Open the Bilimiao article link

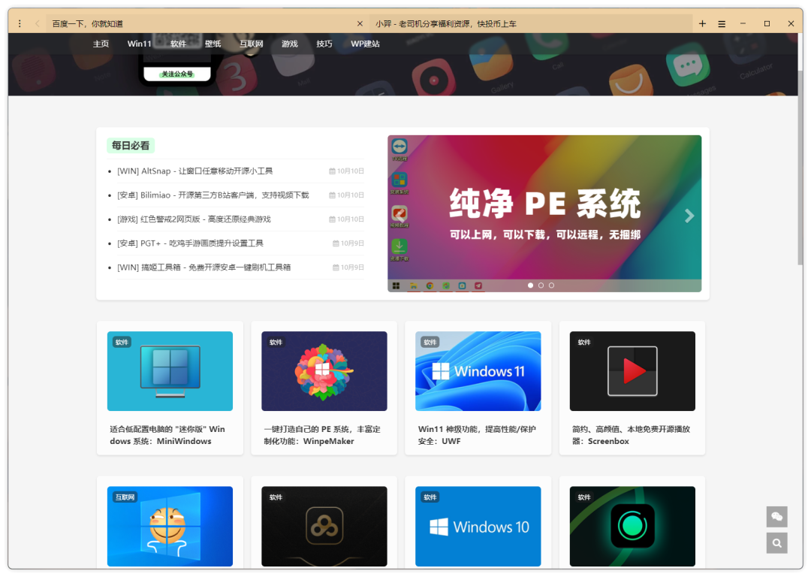[x=213, y=195]
